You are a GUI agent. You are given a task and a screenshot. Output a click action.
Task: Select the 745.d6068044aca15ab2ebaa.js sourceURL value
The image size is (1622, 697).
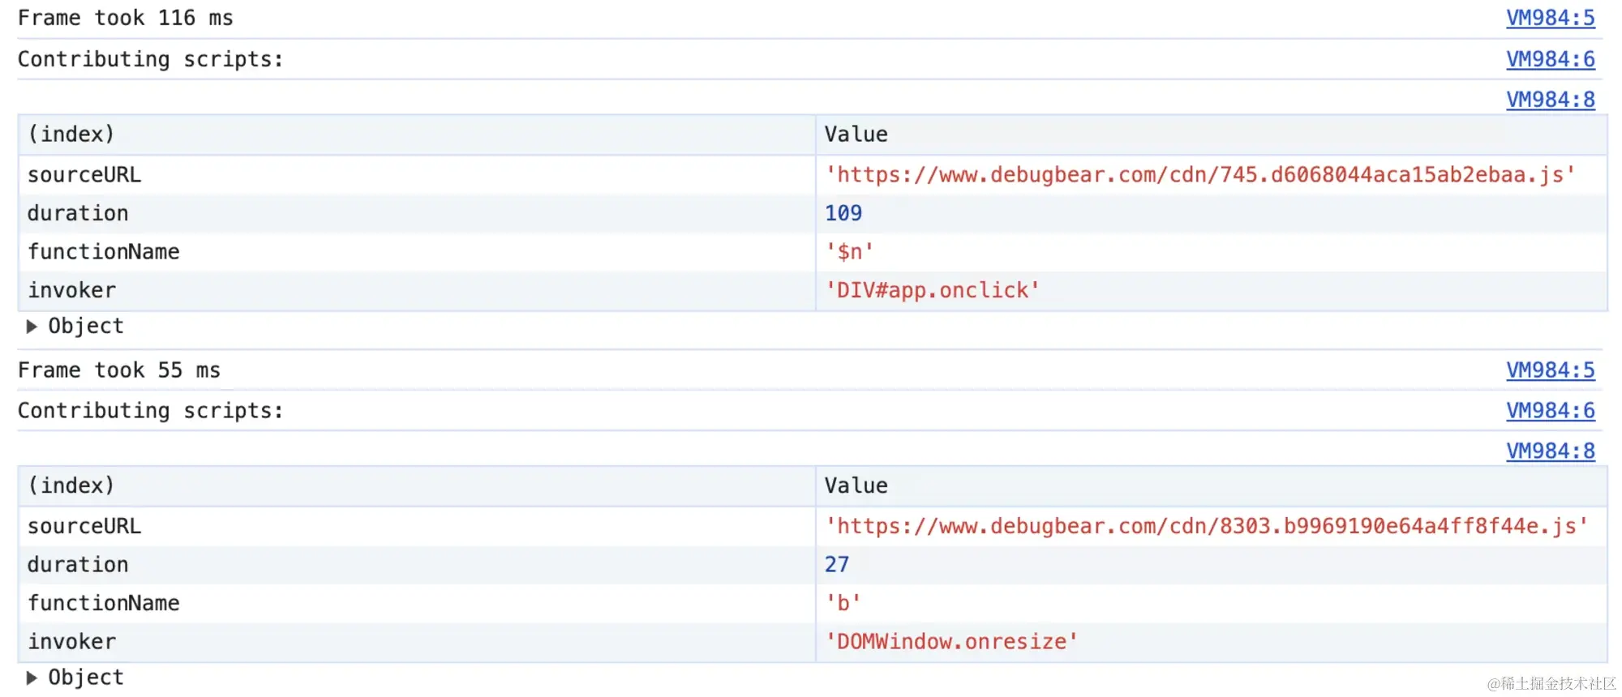(x=1199, y=175)
